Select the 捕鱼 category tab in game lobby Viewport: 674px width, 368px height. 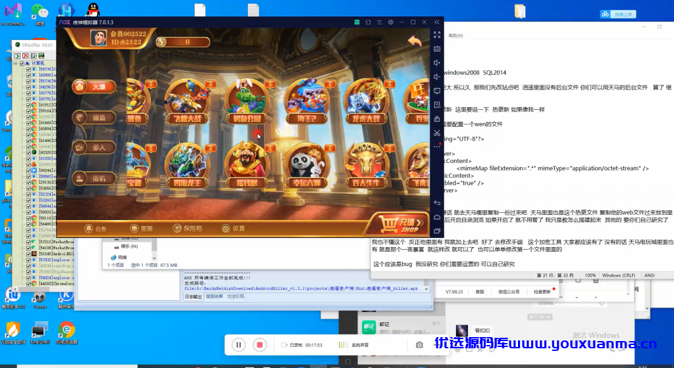click(93, 118)
